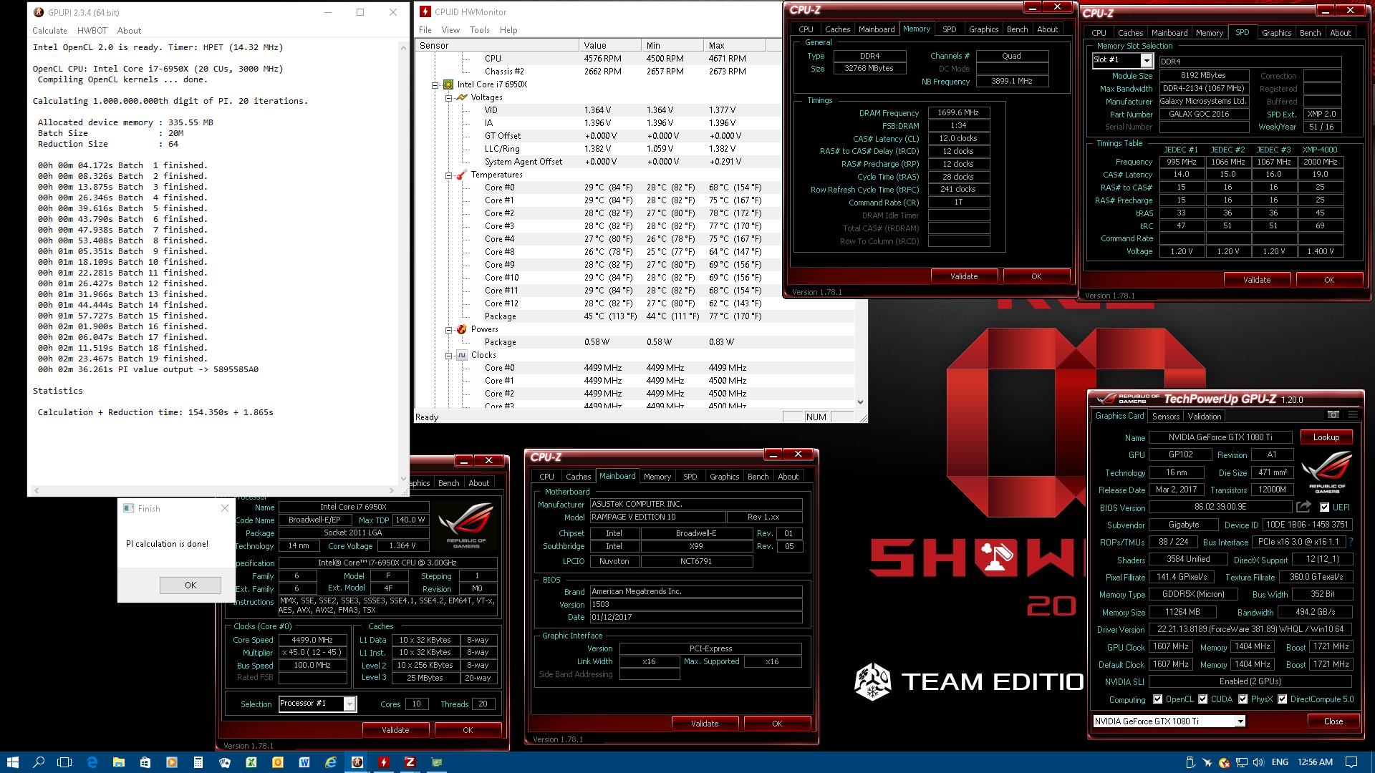The height and width of the screenshot is (773, 1375).
Task: Select the Package temperature row in HWMonitor
Action: (634, 316)
